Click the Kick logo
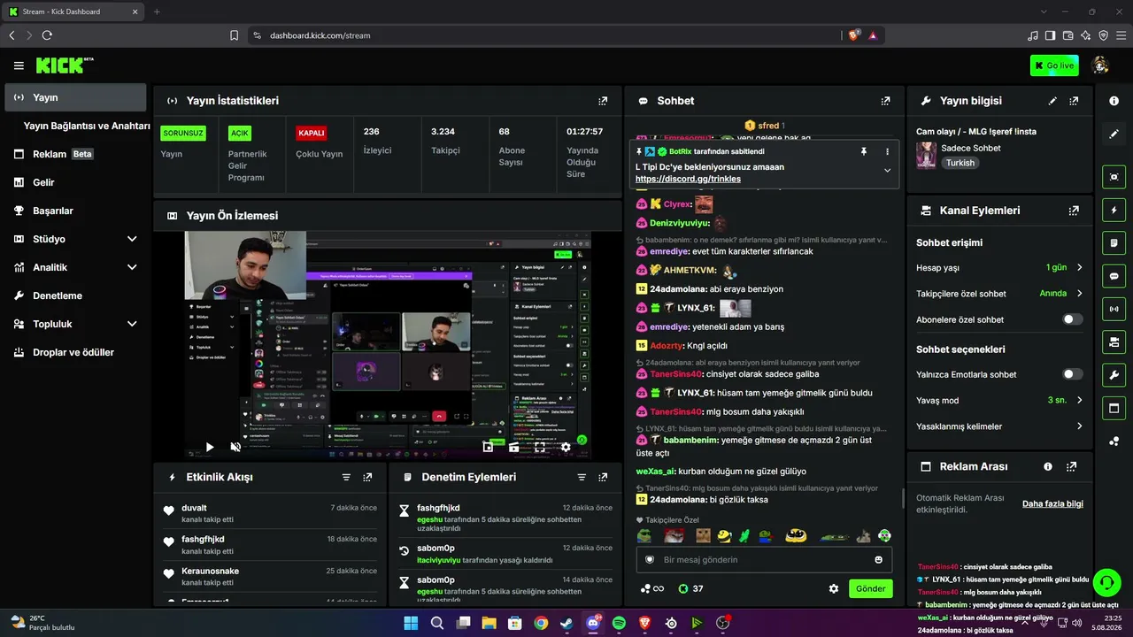The width and height of the screenshot is (1133, 637). (x=64, y=65)
